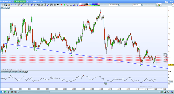174x94 pixels.
Task: Select the ellipse drawing tool
Action: (x=68, y=5)
